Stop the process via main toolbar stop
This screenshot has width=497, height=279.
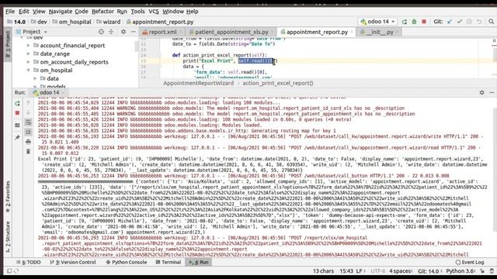[424, 22]
